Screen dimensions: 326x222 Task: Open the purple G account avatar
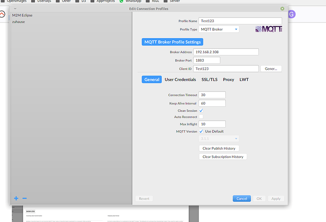click(292, 14)
